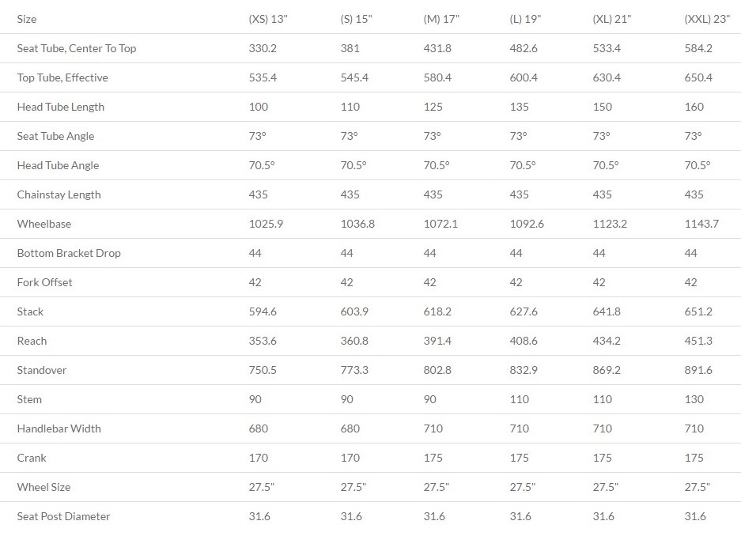The width and height of the screenshot is (741, 536).
Task: Click the Head Tube Length row label
Action: pos(60,107)
